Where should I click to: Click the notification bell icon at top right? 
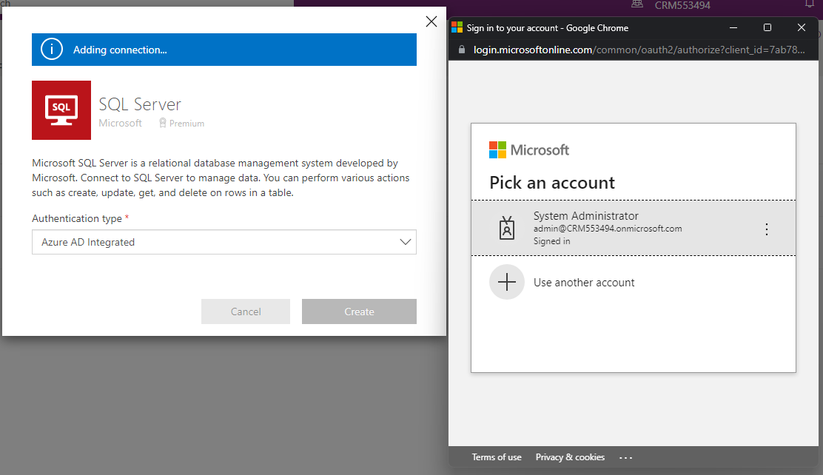[x=809, y=4]
